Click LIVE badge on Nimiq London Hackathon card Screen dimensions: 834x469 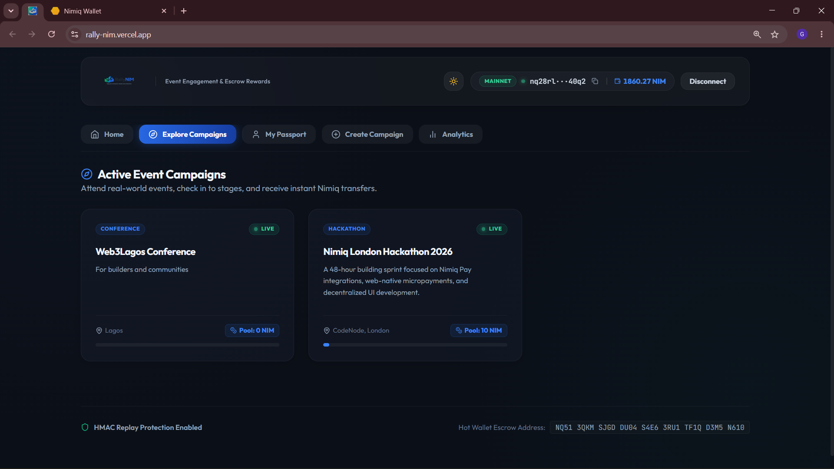tap(492, 229)
